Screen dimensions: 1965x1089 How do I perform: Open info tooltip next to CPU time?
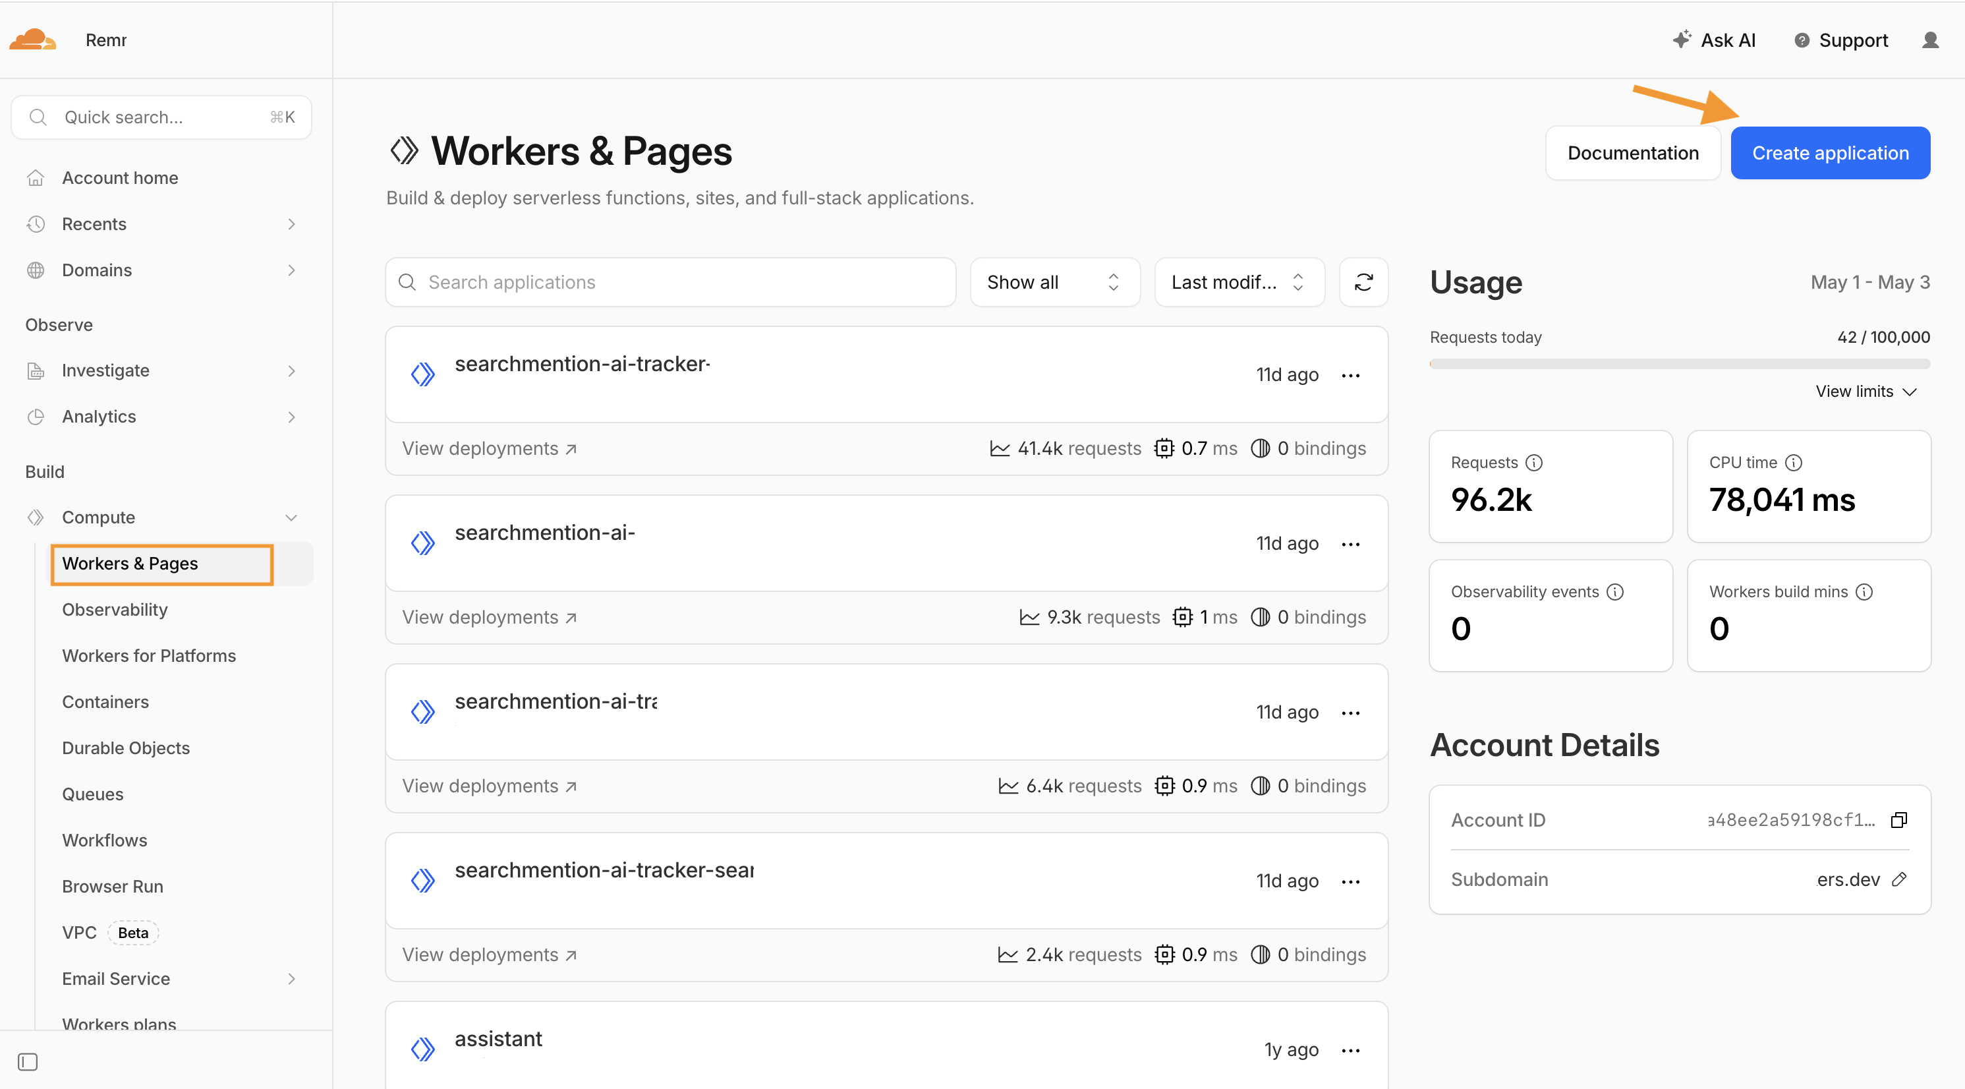coord(1794,463)
